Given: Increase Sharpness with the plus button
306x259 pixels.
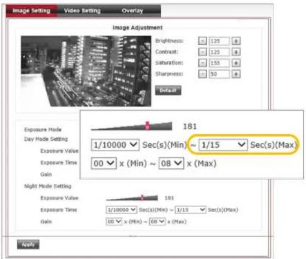Looking at the screenshot, I should pyautogui.click(x=236, y=74).
